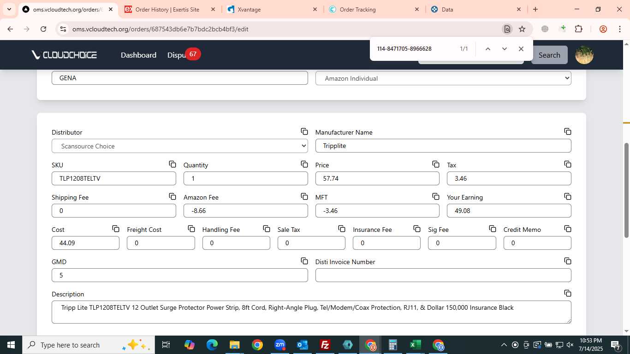Screen dimensions: 630x354
Task: Copy the Distributor field value
Action: tap(304, 132)
